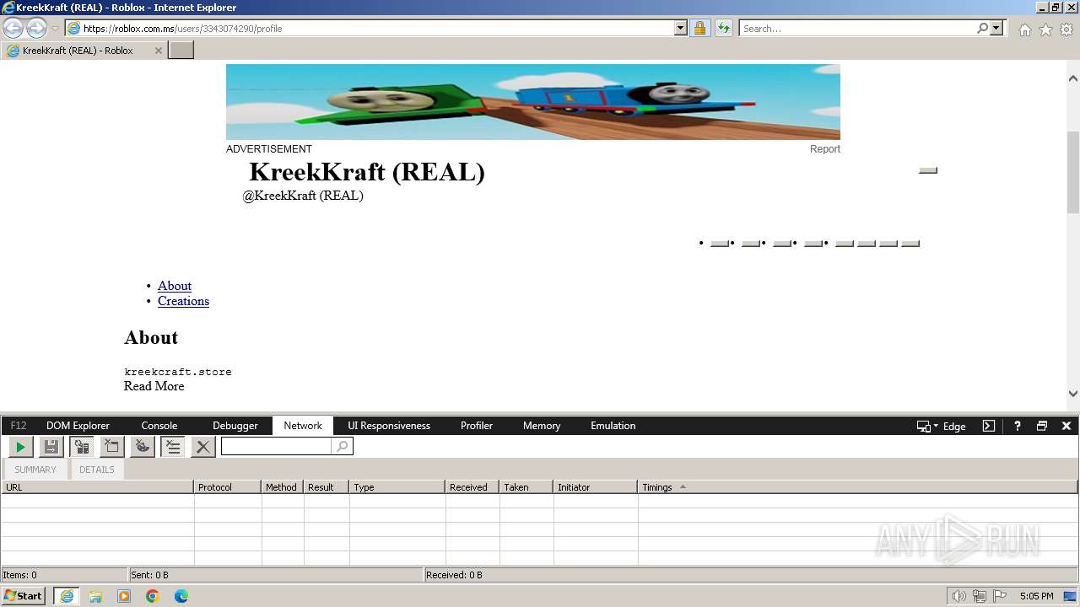The image size is (1080, 607).
Task: Show the console pane icon
Action: [989, 426]
